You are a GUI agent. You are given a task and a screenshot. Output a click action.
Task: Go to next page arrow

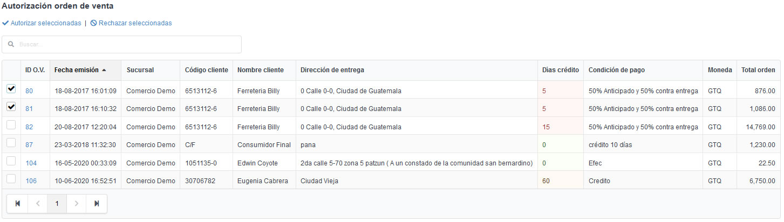pyautogui.click(x=77, y=204)
